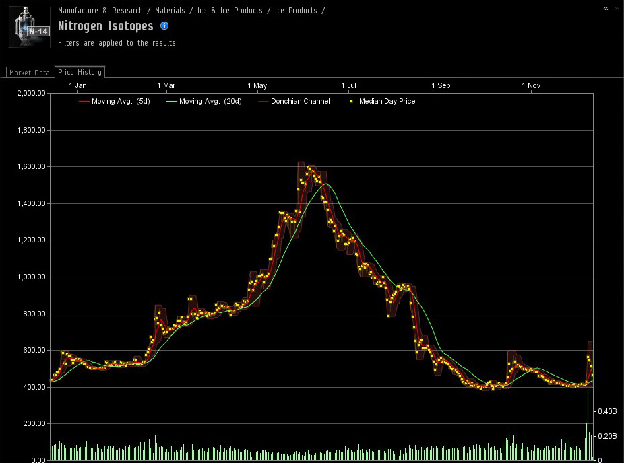
Task: Click the 1 Jan date axis label
Action: pyautogui.click(x=77, y=85)
